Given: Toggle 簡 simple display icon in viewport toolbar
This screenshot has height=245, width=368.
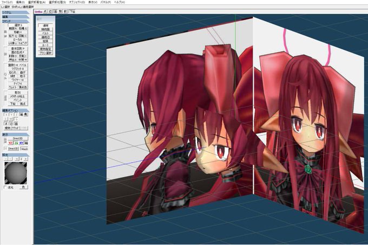Looking at the screenshot, I should [x=60, y=11].
